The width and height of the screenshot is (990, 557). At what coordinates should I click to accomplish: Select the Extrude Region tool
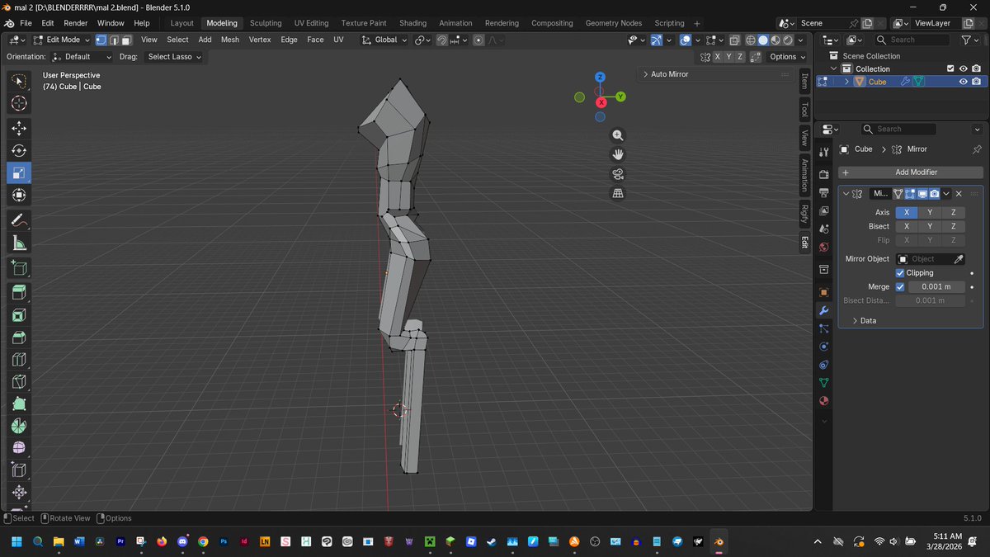(19, 293)
